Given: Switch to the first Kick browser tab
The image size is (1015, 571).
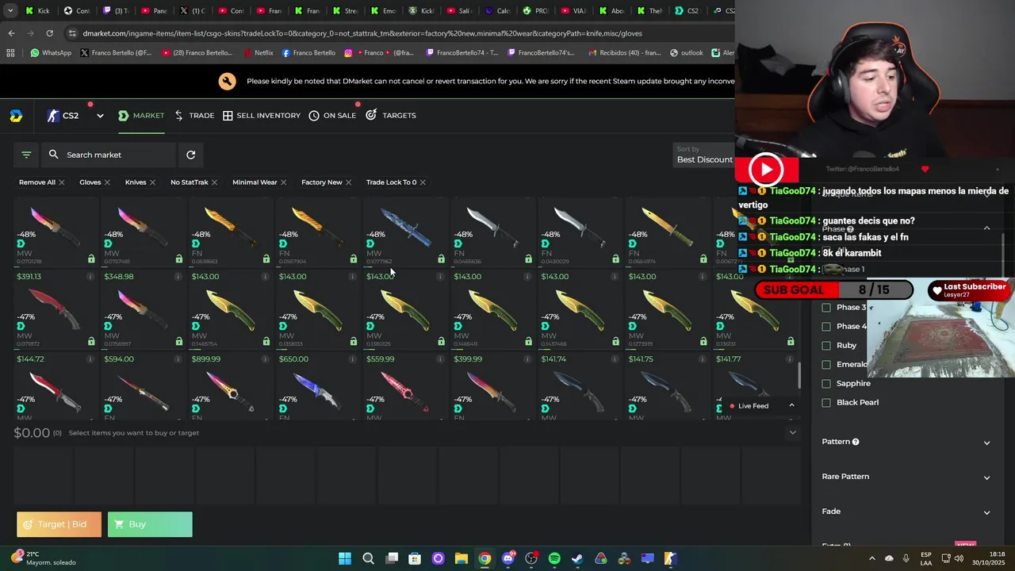Looking at the screenshot, I should (x=37, y=11).
